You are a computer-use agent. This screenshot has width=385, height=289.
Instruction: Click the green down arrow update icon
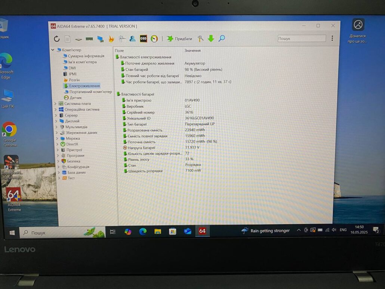click(x=211, y=39)
